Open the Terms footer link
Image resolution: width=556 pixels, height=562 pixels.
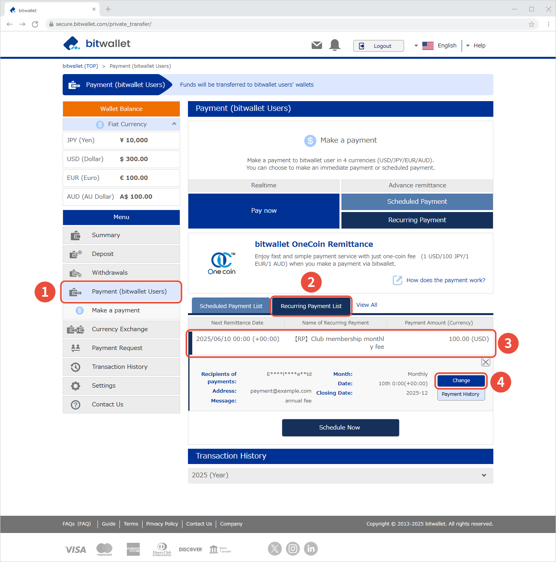coord(131,524)
